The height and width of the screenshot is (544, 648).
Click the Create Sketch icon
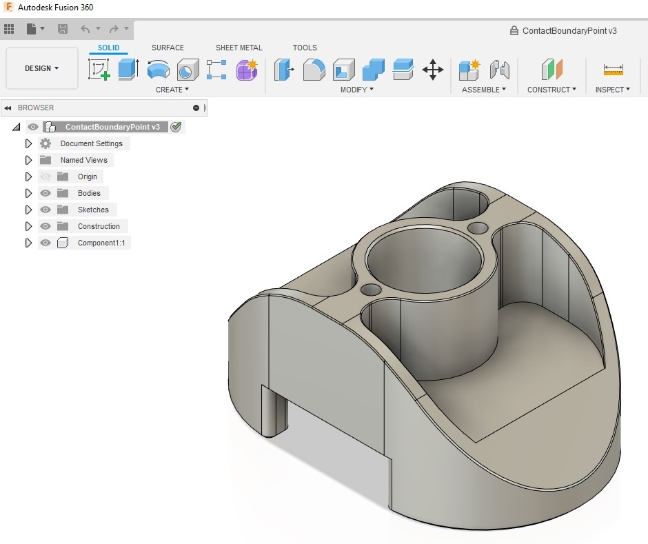point(99,69)
